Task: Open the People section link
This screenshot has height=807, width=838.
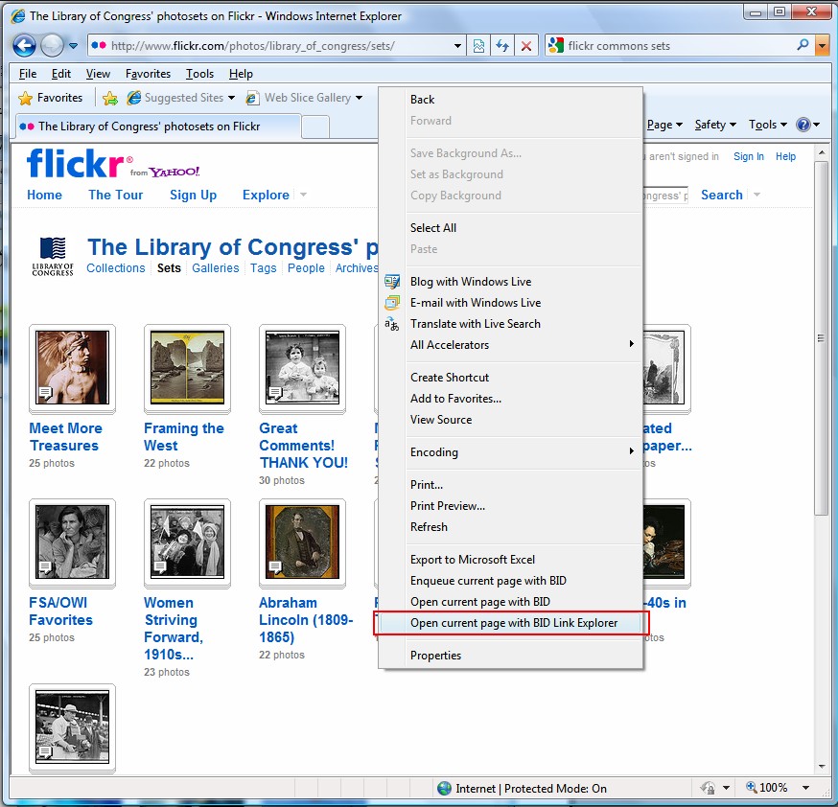Action: (x=306, y=268)
